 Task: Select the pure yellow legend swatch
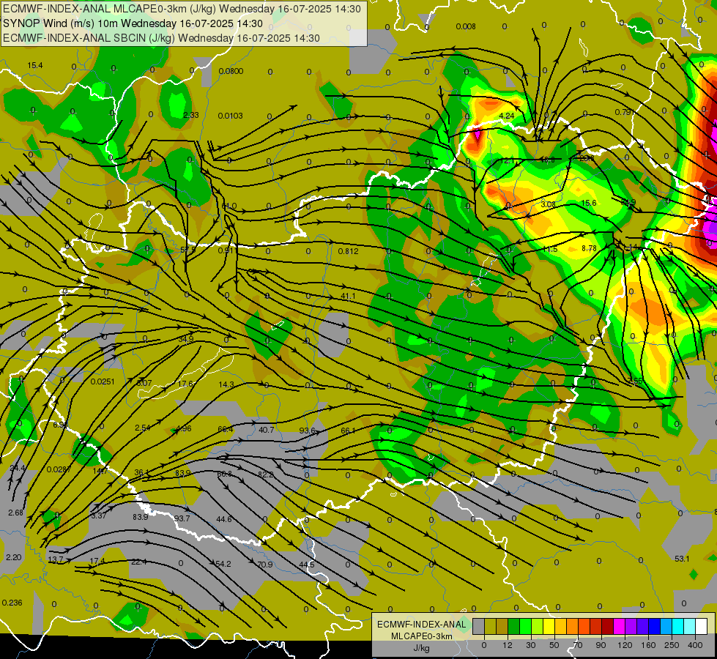tap(549, 627)
